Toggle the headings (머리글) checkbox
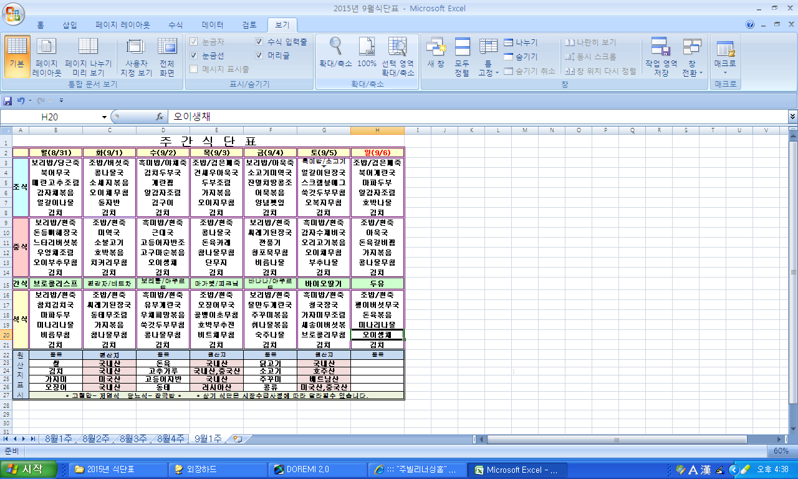The height and width of the screenshot is (479, 798). [259, 56]
